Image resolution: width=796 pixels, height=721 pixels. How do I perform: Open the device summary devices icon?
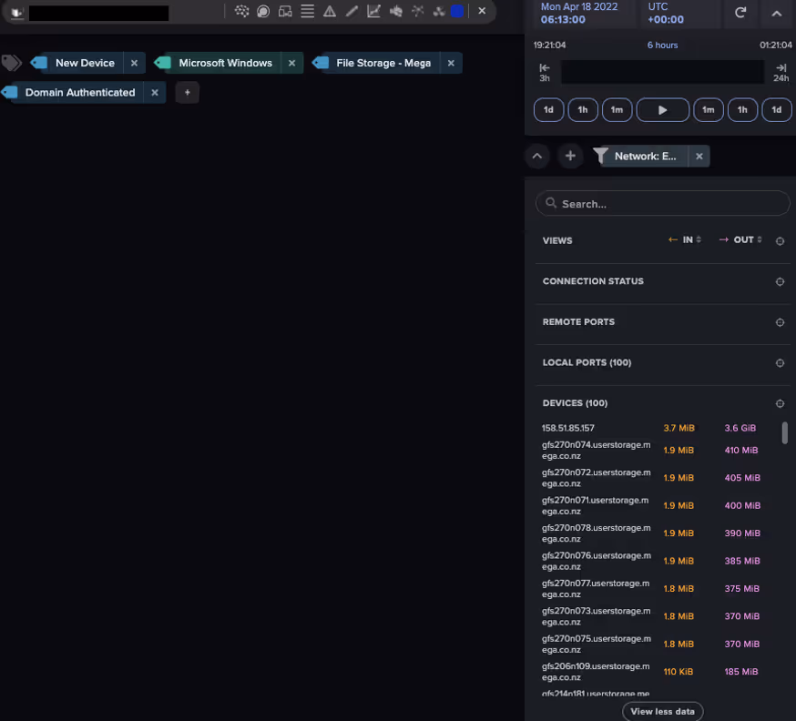click(x=285, y=11)
